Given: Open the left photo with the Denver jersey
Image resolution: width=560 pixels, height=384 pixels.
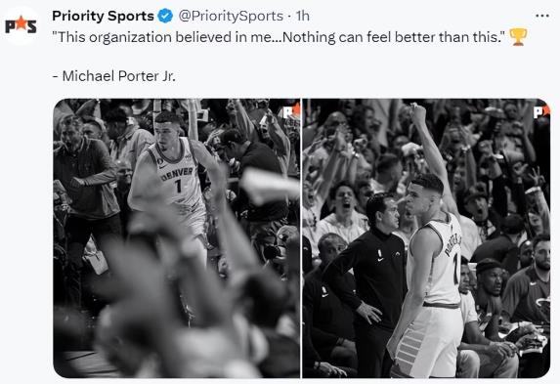Looking at the screenshot, I should [177, 238].
